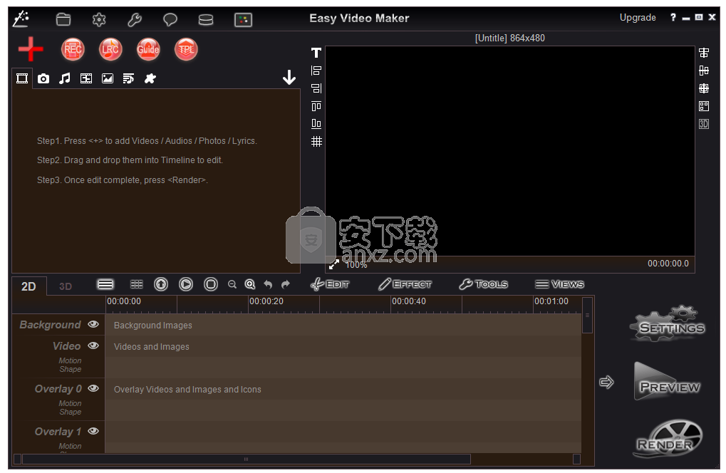
Task: Open the Tools menu
Action: (483, 284)
